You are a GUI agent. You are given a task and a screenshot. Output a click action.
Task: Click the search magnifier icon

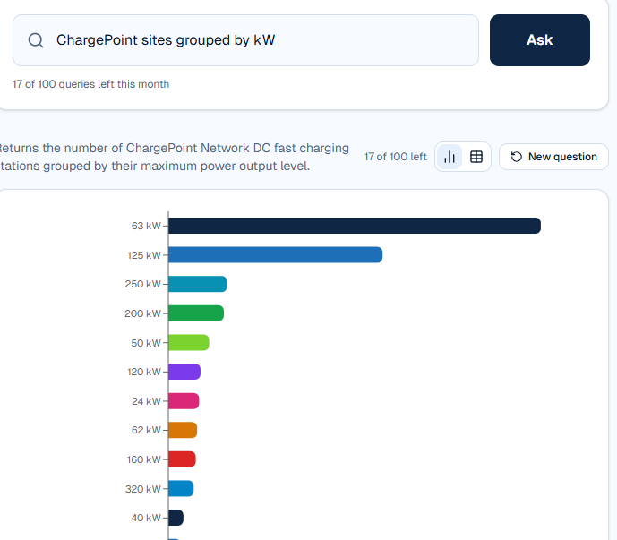[36, 40]
